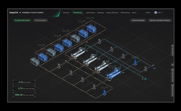Switch to Normal Mode
181x111 pixels.
[x=40, y=20]
